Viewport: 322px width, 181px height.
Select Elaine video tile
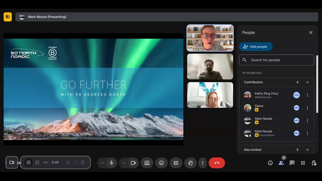210,95
